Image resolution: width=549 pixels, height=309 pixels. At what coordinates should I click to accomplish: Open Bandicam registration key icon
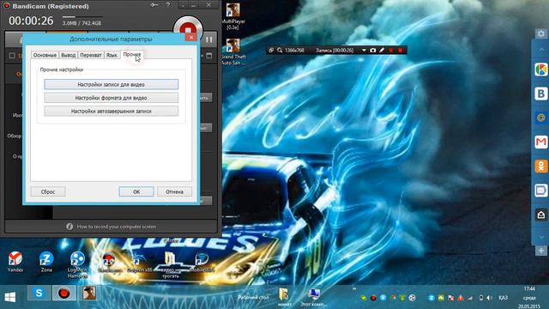tap(154, 5)
